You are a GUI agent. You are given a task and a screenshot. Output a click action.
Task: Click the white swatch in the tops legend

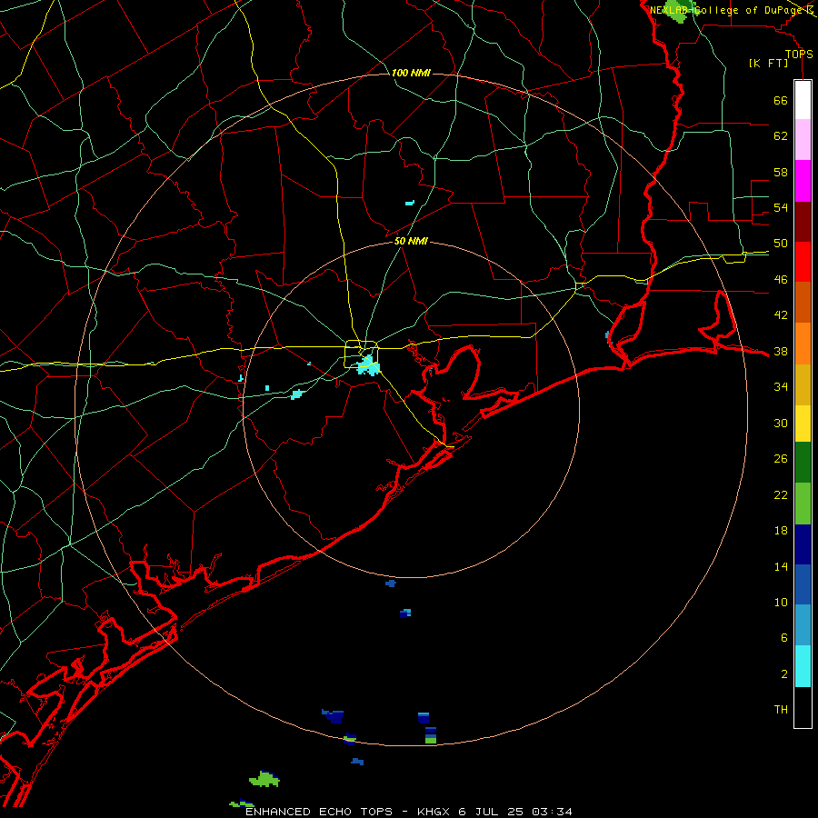[803, 100]
